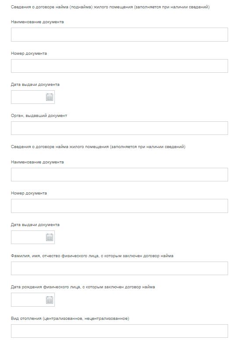Image resolution: width=243 pixels, height=347 pixels.
Task: Click the договоре найма (поднайма) section heading
Action: click(110, 7)
